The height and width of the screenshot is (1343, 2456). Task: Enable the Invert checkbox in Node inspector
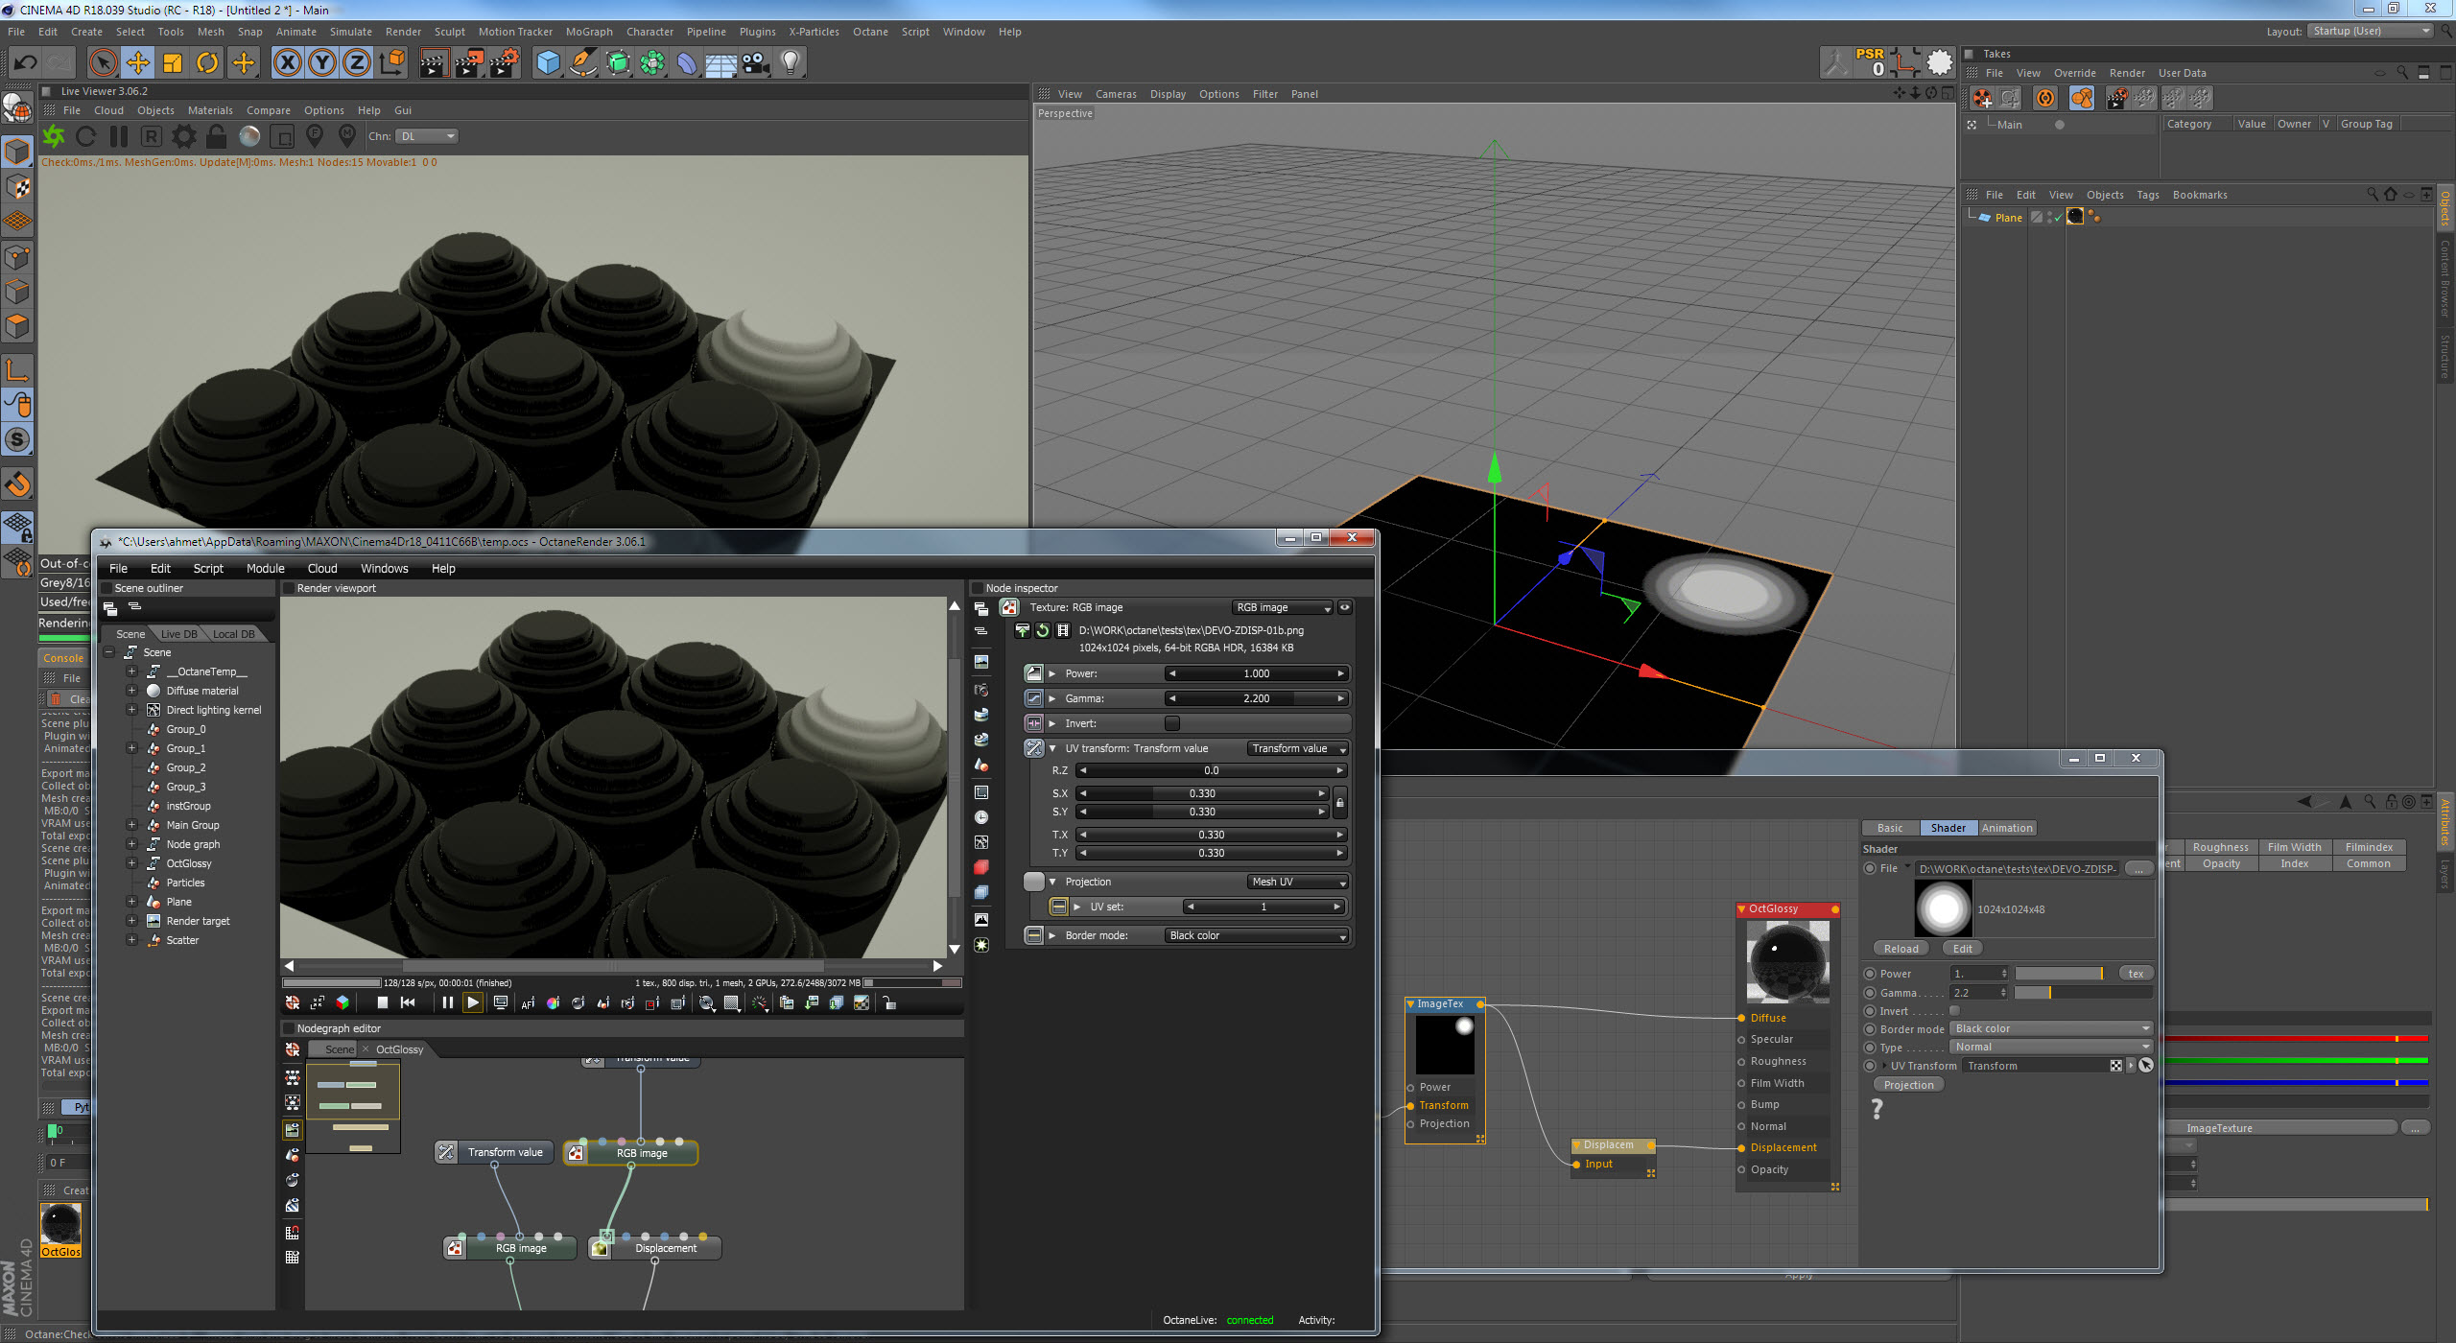click(x=1171, y=723)
